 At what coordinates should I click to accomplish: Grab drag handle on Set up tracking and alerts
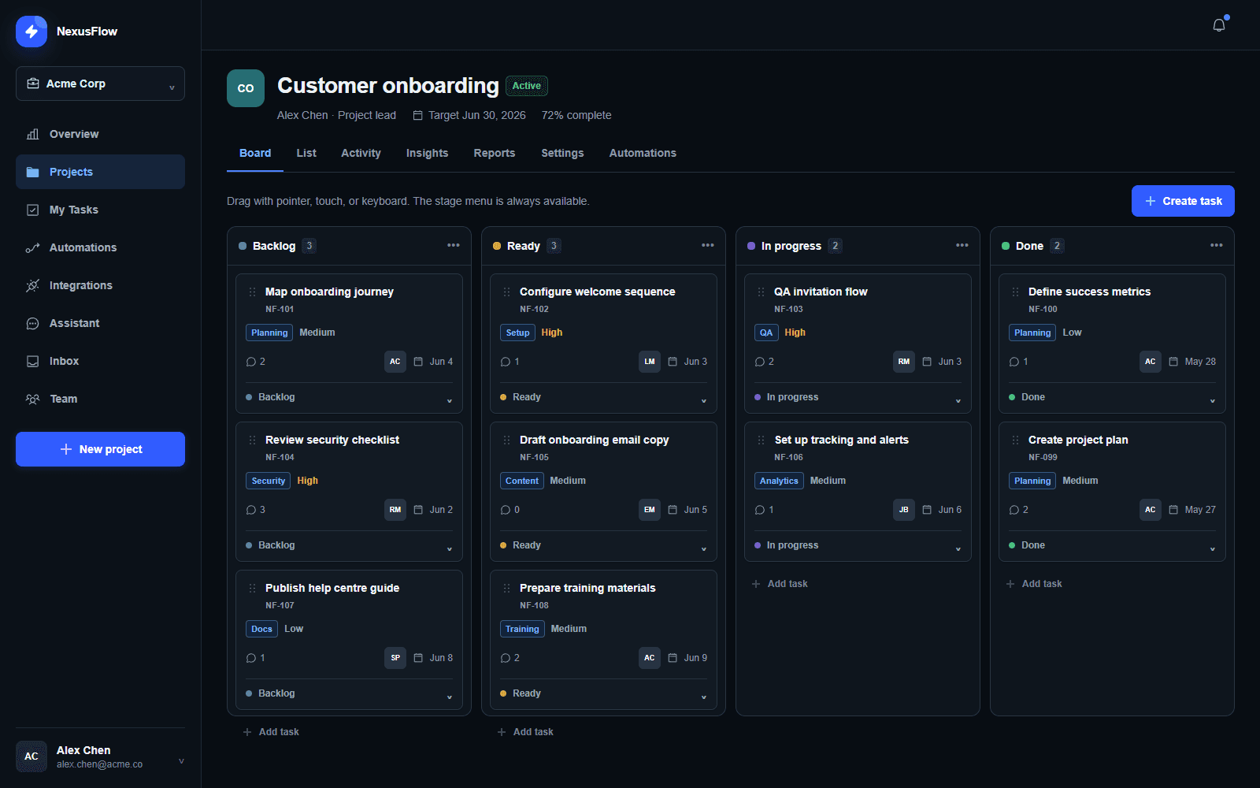[761, 440]
